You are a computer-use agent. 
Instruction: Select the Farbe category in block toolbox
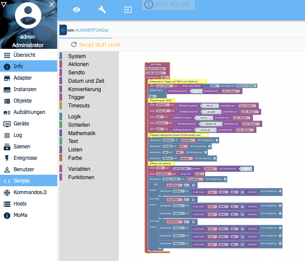point(75,158)
